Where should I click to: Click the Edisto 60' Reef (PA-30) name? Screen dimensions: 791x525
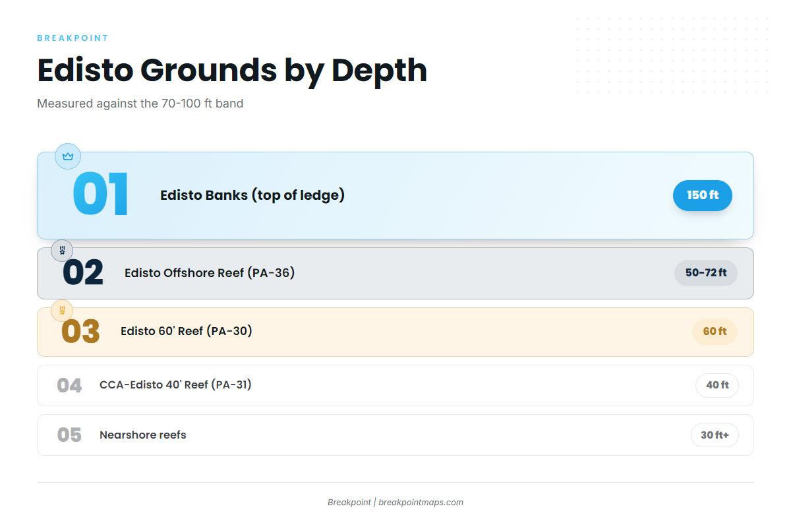pyautogui.click(x=187, y=331)
